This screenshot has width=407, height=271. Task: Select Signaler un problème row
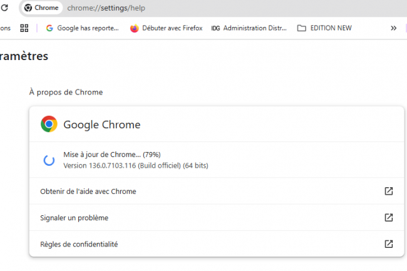(74, 217)
